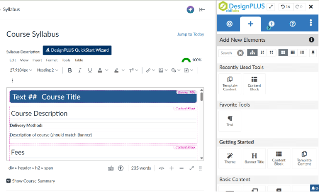Image resolution: width=319 pixels, height=192 pixels.
Task: Select the Add New Elements plus tab
Action: coord(250,24)
